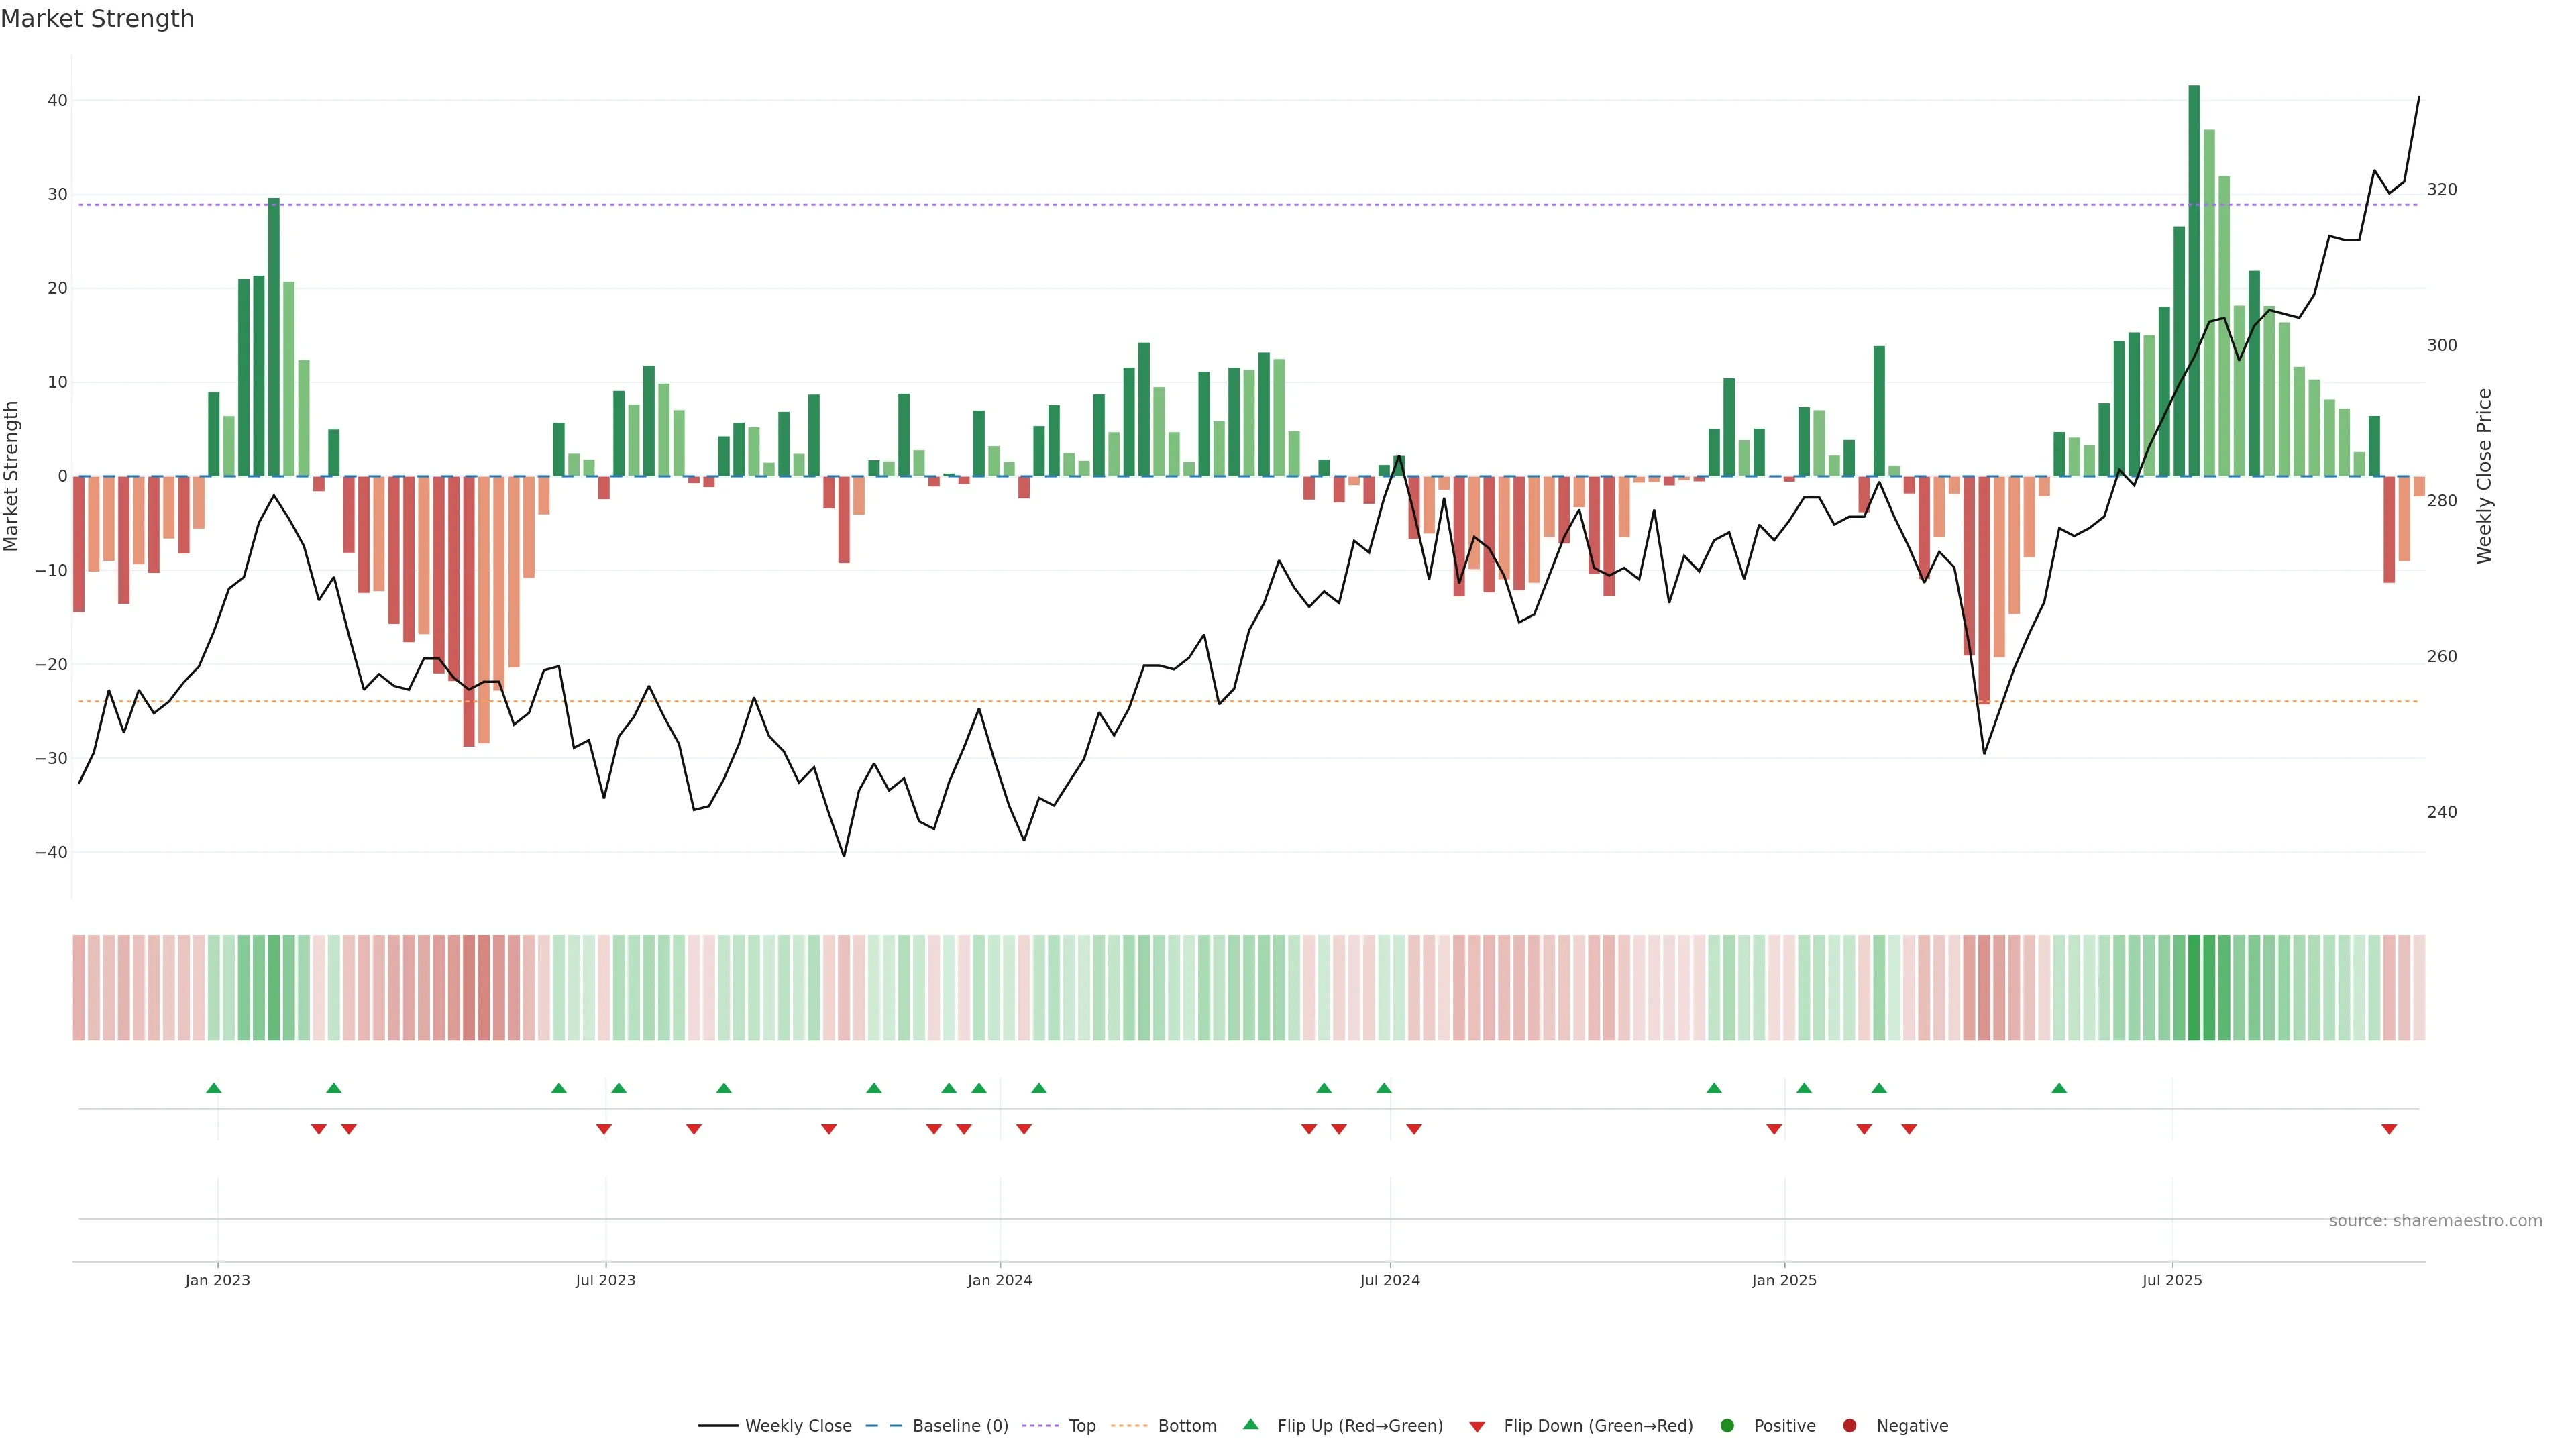Click the Jan 2023 x-axis label

pos(217,1280)
